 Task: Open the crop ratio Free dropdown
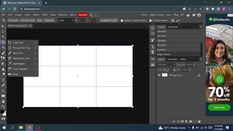66,20
